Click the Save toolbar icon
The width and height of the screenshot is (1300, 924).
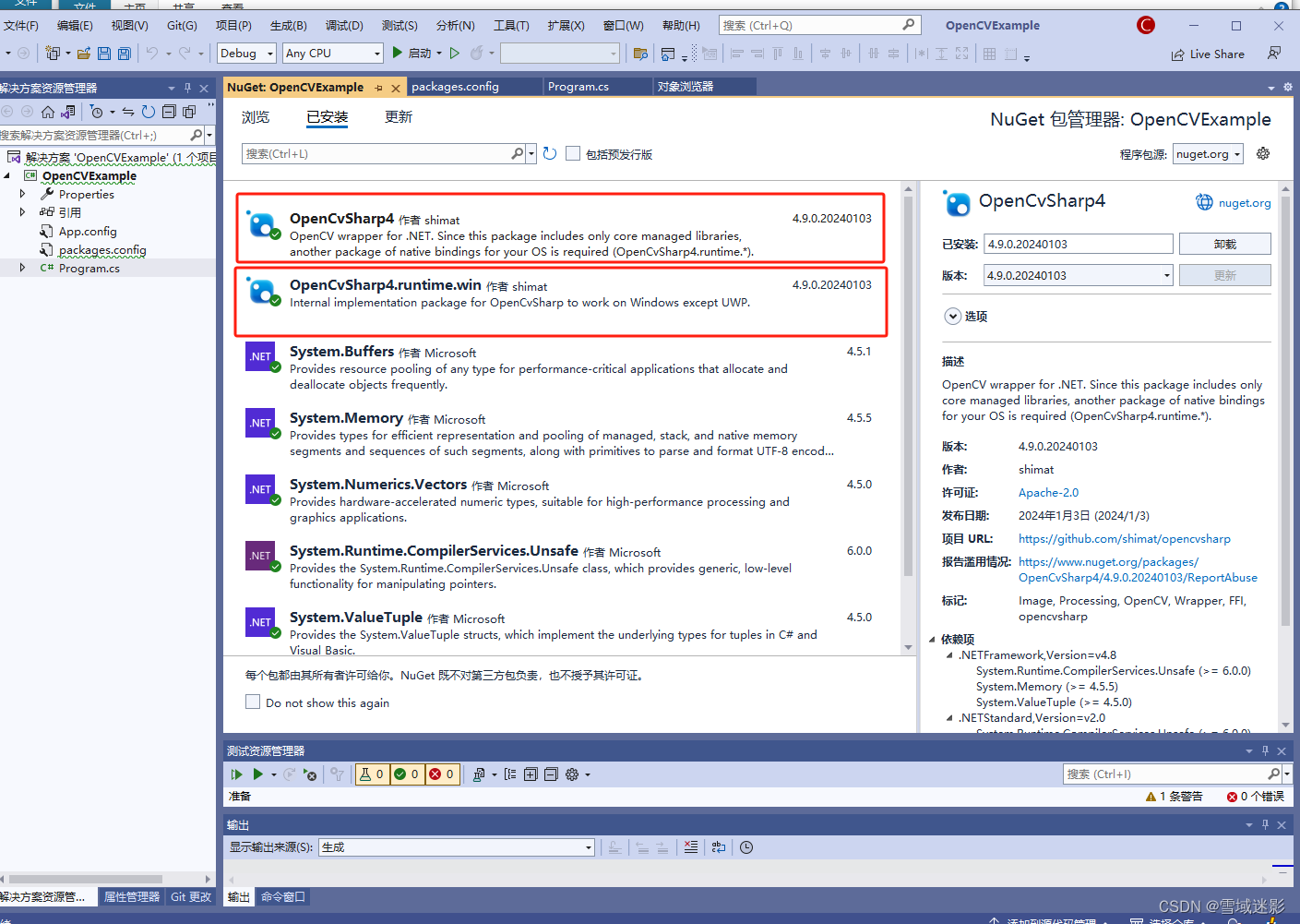(x=104, y=54)
